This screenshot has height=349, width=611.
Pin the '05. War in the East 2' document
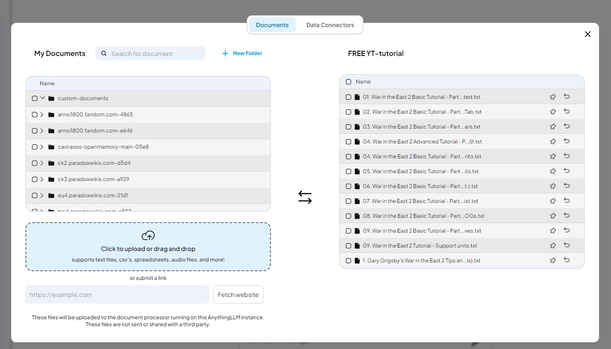[x=553, y=171]
